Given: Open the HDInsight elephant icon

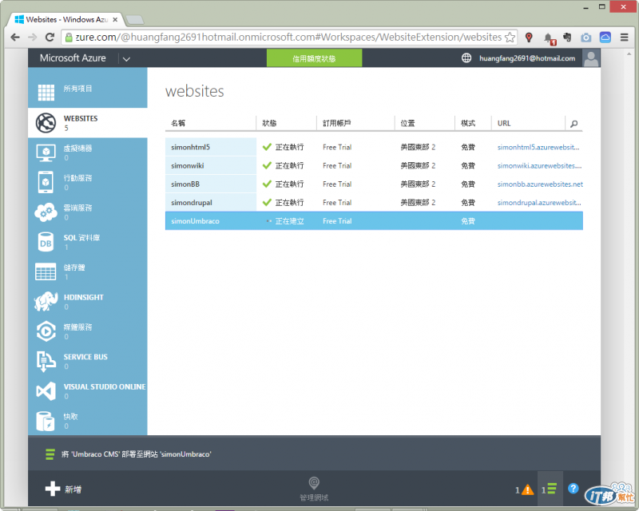Looking at the screenshot, I should tap(46, 302).
